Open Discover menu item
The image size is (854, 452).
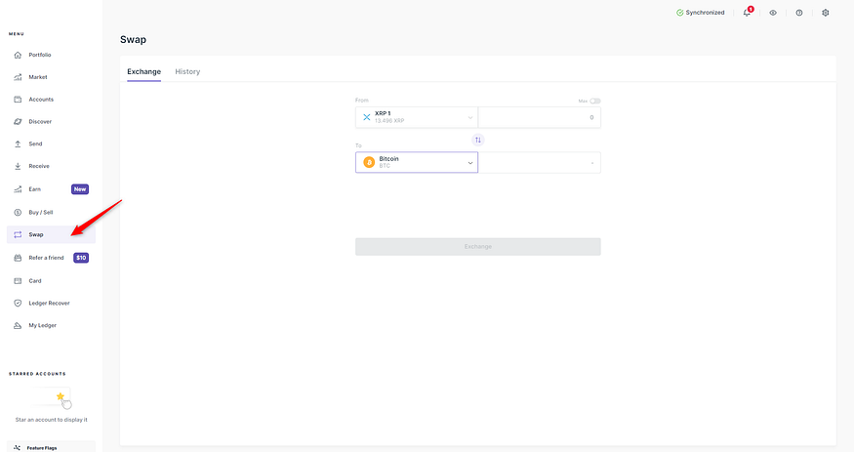[x=40, y=122]
